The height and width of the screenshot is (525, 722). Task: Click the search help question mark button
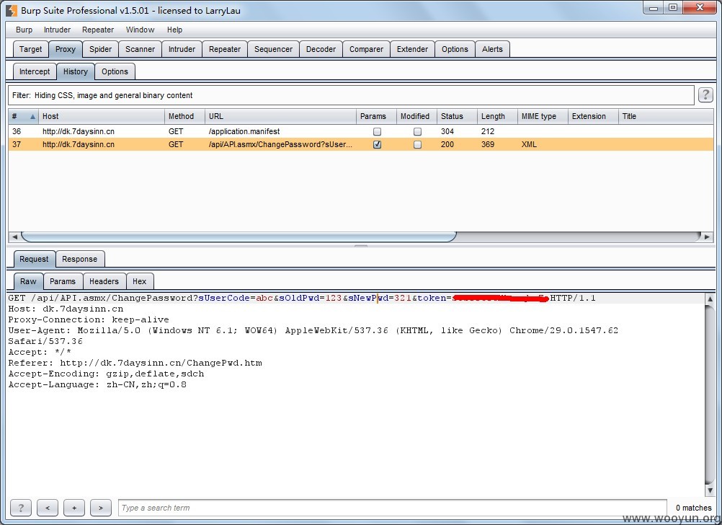coord(21,508)
